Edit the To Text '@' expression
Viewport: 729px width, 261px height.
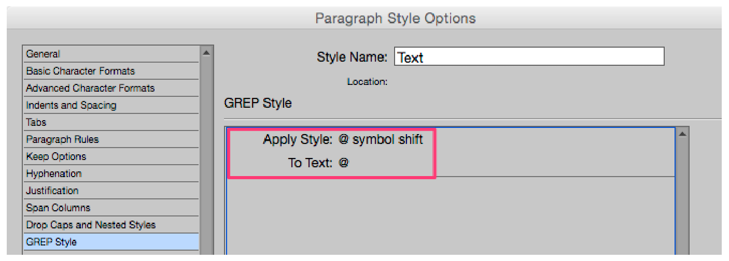344,163
